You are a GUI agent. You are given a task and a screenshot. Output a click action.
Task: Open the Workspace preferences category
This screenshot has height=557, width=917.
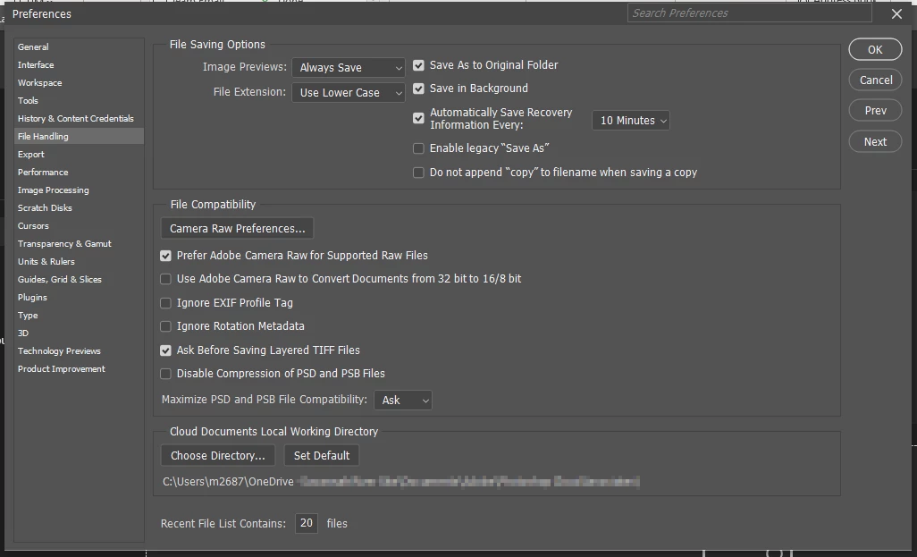[x=79, y=82]
